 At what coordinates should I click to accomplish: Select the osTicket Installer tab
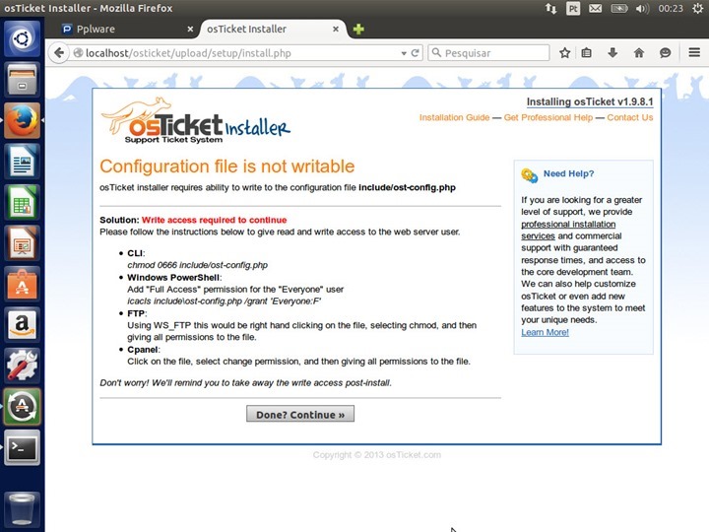coord(272,29)
